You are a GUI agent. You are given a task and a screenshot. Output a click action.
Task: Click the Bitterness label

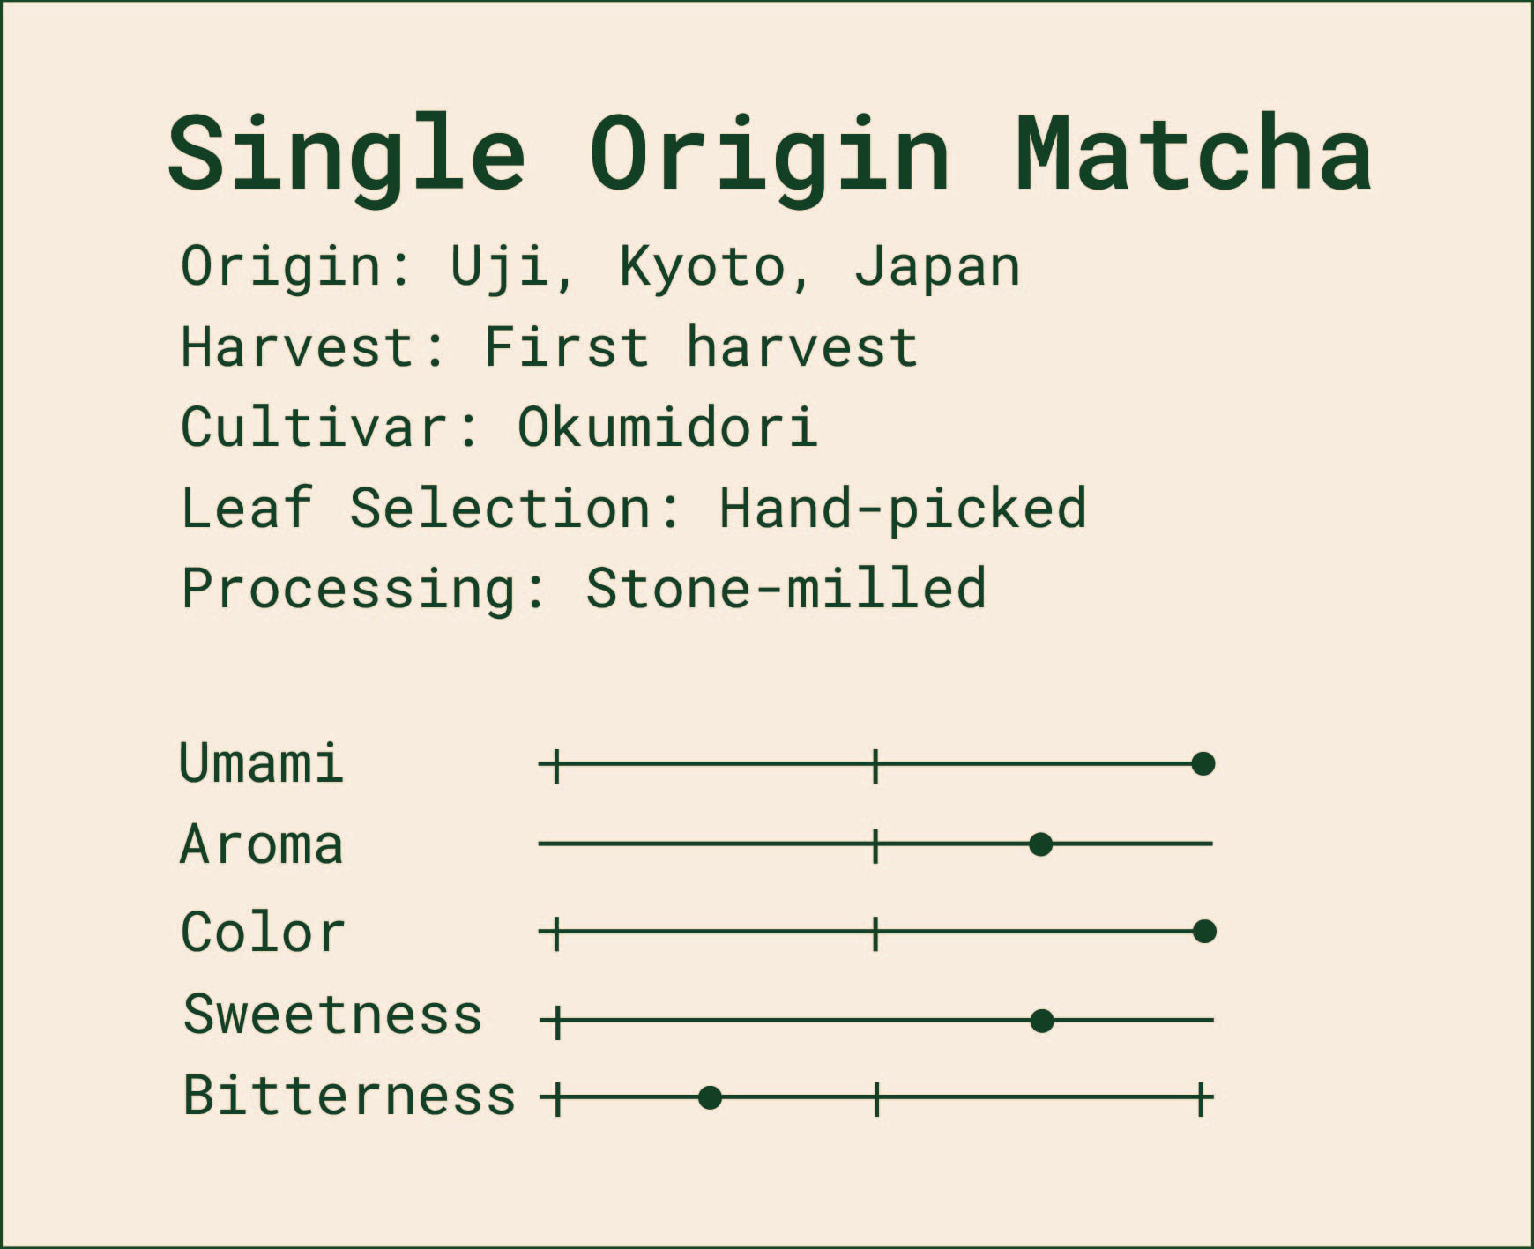tap(349, 1096)
